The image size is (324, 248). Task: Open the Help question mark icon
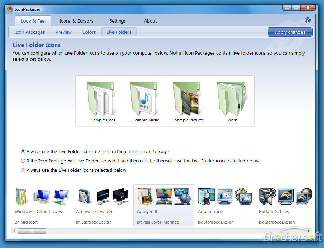point(308,20)
